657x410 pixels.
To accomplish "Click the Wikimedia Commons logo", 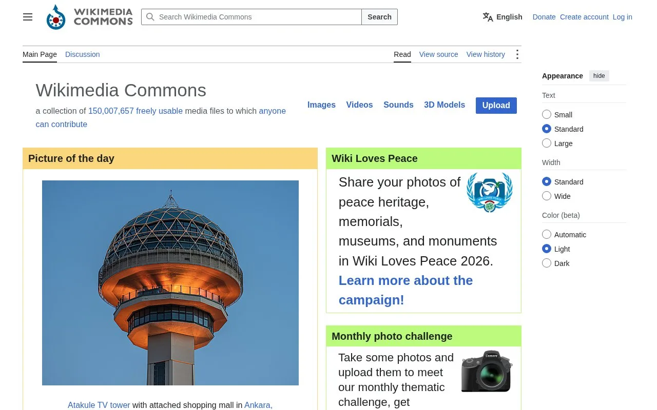I will point(89,17).
